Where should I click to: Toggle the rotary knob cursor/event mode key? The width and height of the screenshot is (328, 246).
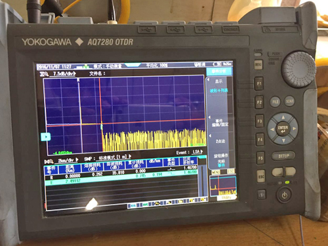[x=221, y=159]
